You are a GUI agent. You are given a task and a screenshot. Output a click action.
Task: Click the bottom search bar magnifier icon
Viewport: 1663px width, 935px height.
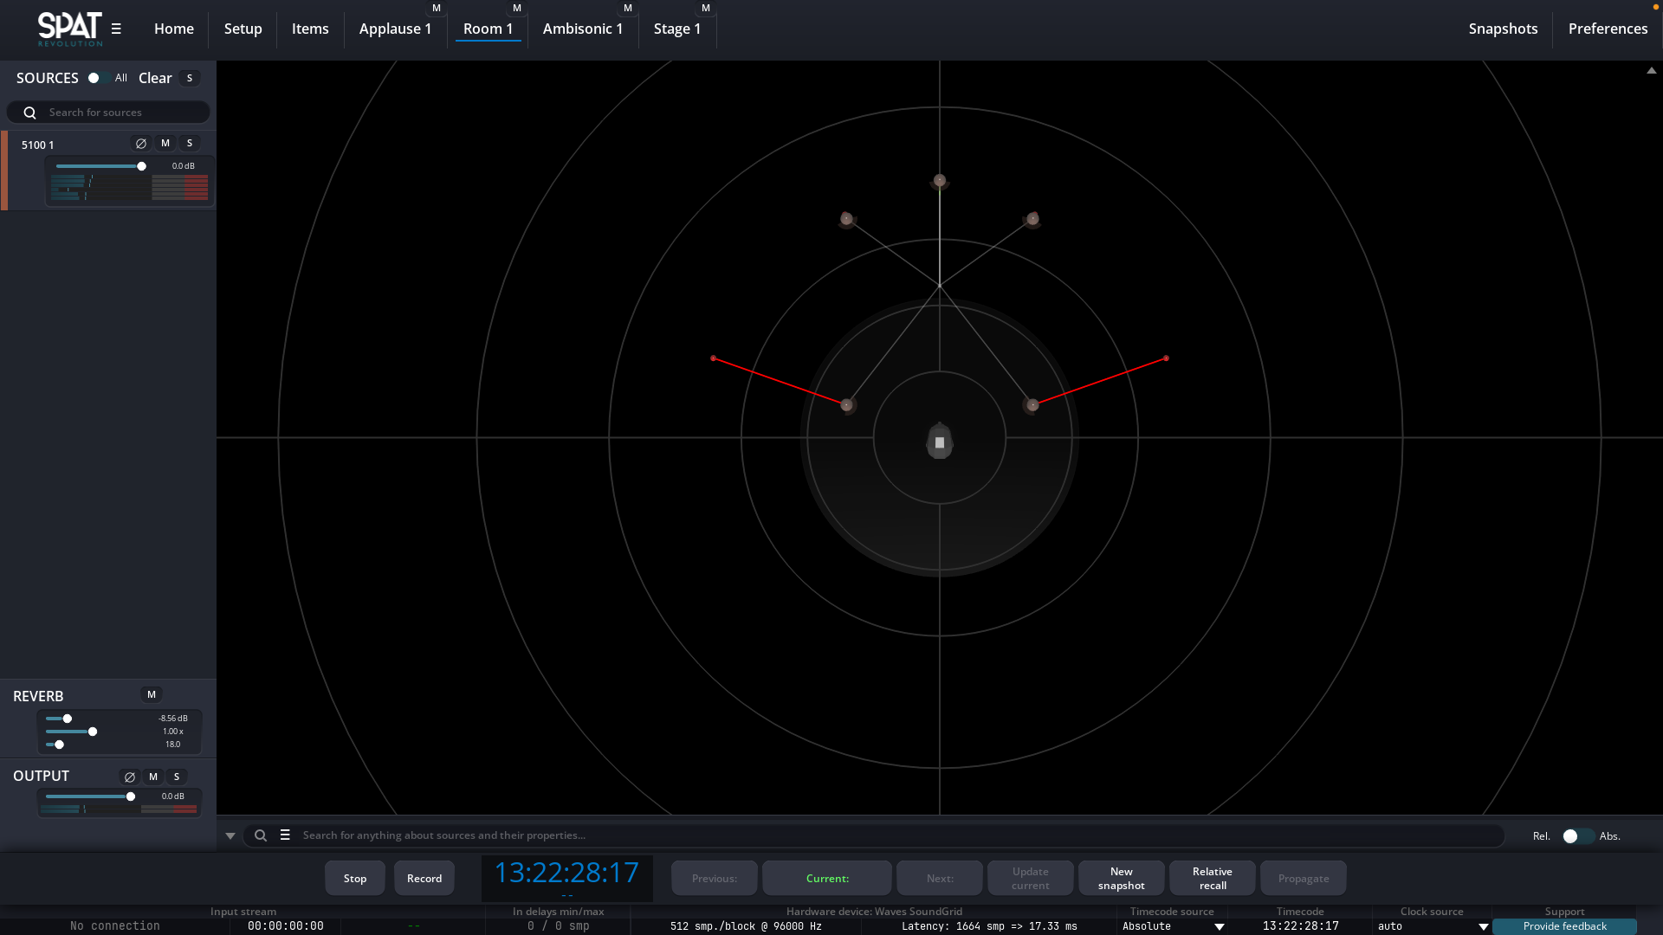coord(261,835)
